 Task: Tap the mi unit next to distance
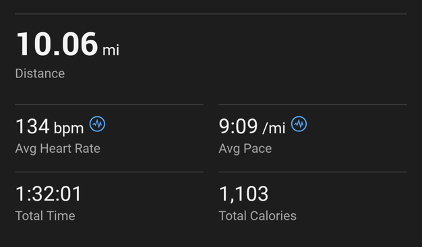111,50
